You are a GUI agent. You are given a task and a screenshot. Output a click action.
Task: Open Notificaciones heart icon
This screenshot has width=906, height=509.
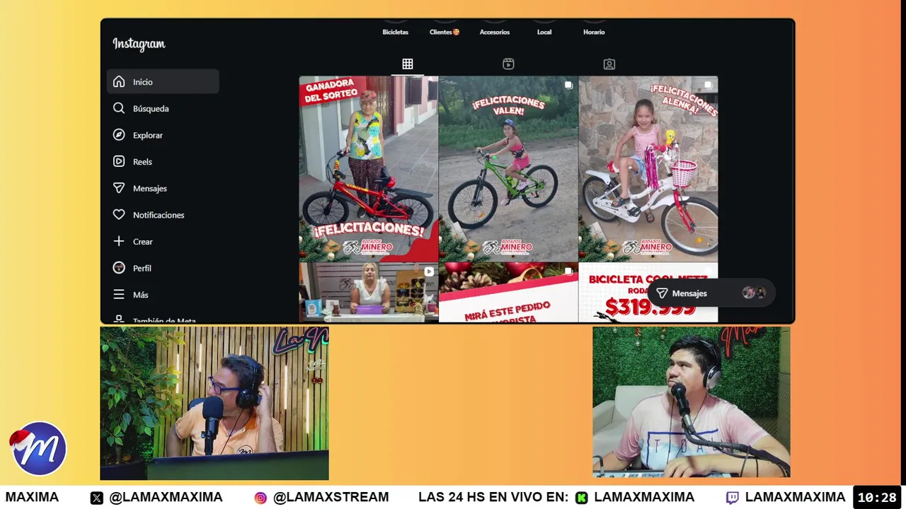coord(119,215)
